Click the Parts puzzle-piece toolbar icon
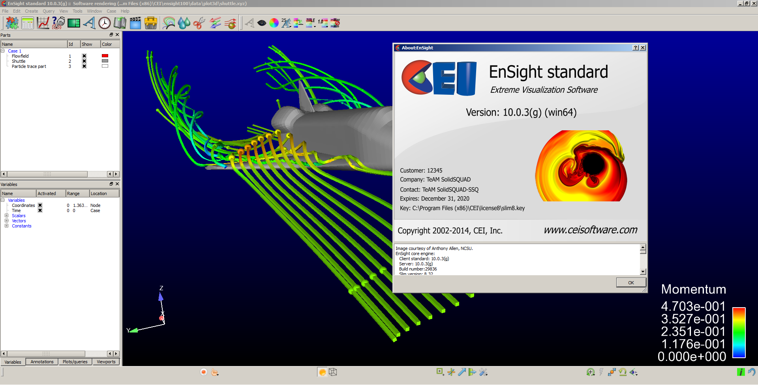Image resolution: width=758 pixels, height=385 pixels. 12,23
